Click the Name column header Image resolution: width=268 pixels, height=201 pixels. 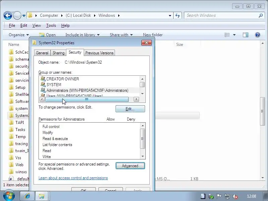point(14,45)
